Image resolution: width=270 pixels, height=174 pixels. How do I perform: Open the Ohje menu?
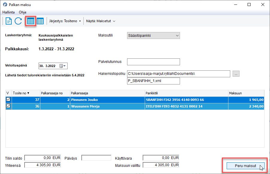click(x=22, y=12)
